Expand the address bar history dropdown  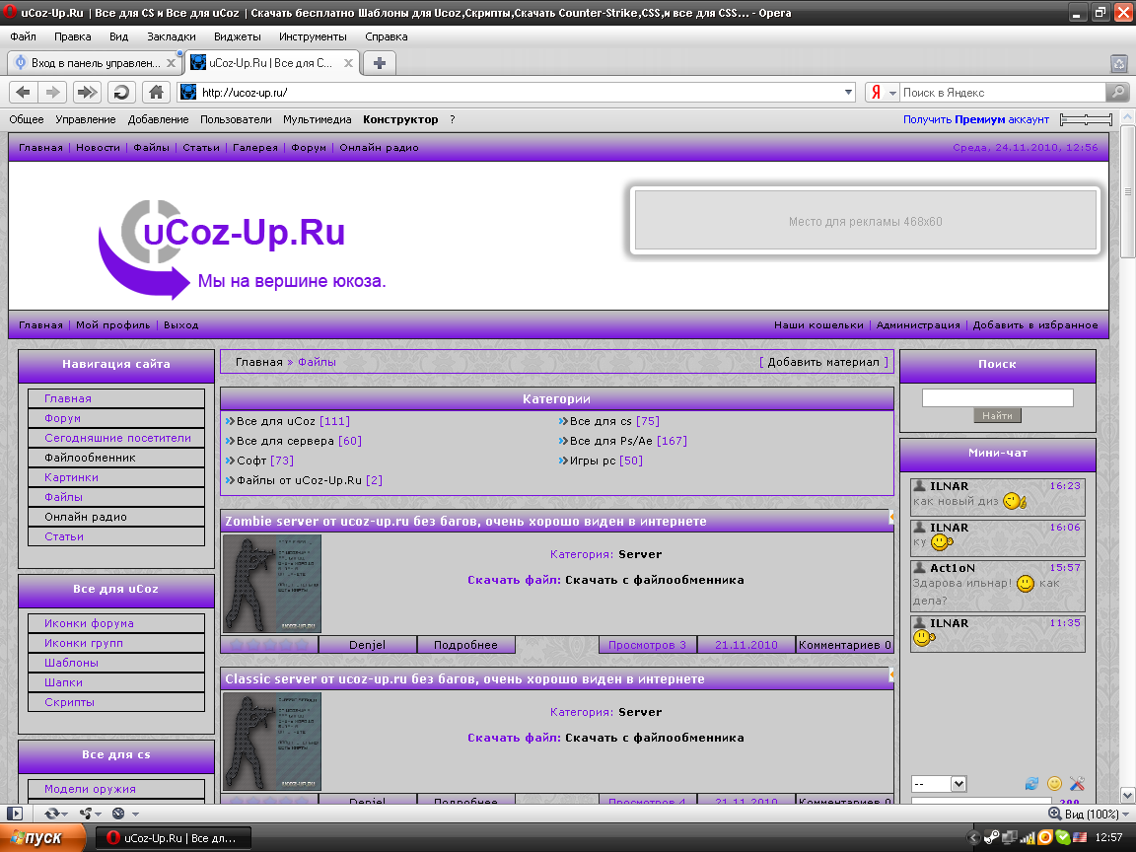(849, 92)
